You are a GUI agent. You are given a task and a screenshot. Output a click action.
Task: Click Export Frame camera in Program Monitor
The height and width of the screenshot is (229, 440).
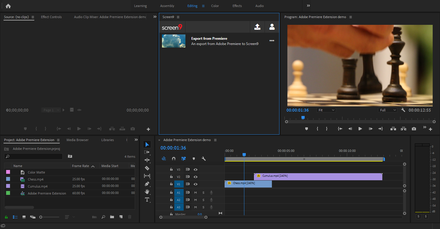[x=414, y=129]
